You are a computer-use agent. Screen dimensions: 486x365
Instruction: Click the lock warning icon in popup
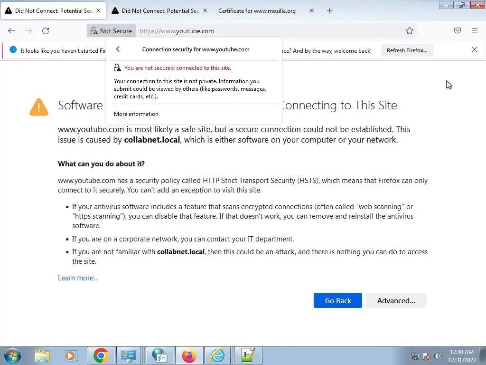coord(117,67)
